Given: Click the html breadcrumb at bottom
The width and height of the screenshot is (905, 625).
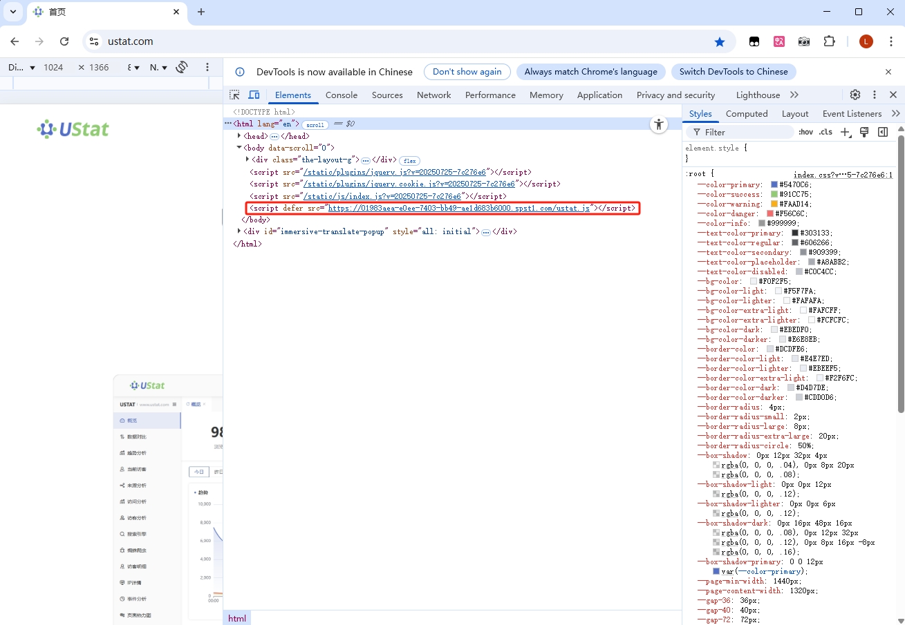Looking at the screenshot, I should 237,618.
